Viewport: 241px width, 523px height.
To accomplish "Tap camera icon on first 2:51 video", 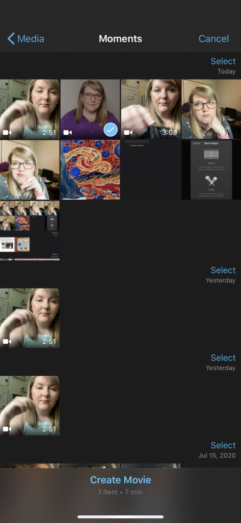I will coord(7,133).
